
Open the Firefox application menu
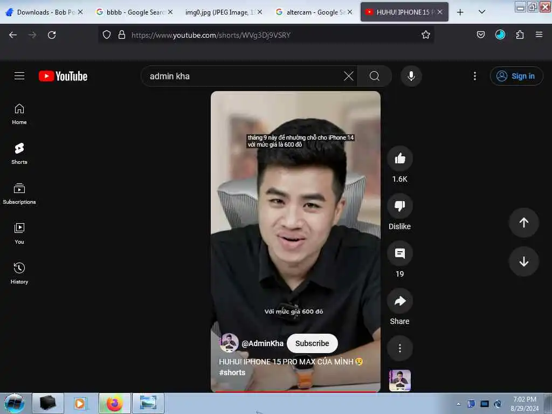(539, 34)
